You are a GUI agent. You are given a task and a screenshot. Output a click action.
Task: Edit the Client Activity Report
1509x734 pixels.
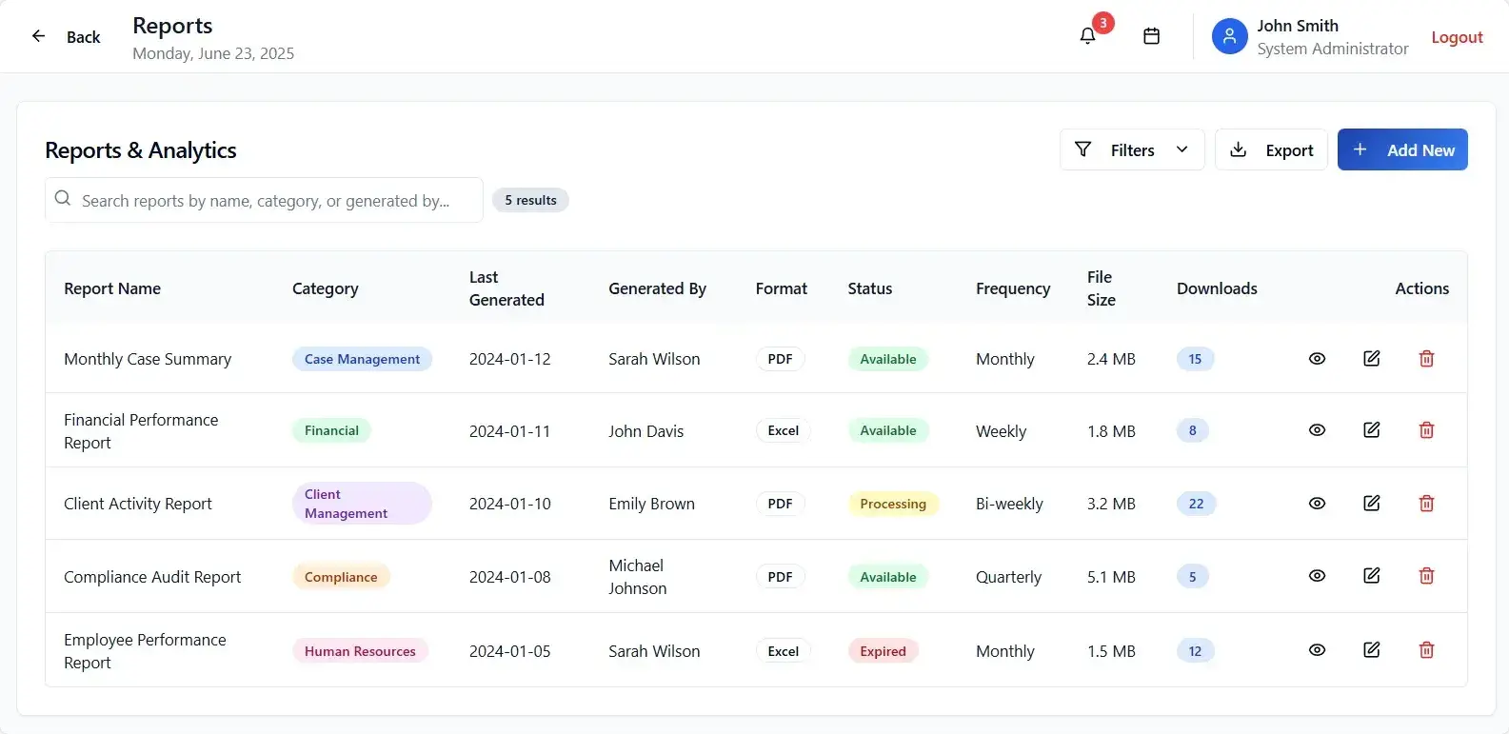1371,504
